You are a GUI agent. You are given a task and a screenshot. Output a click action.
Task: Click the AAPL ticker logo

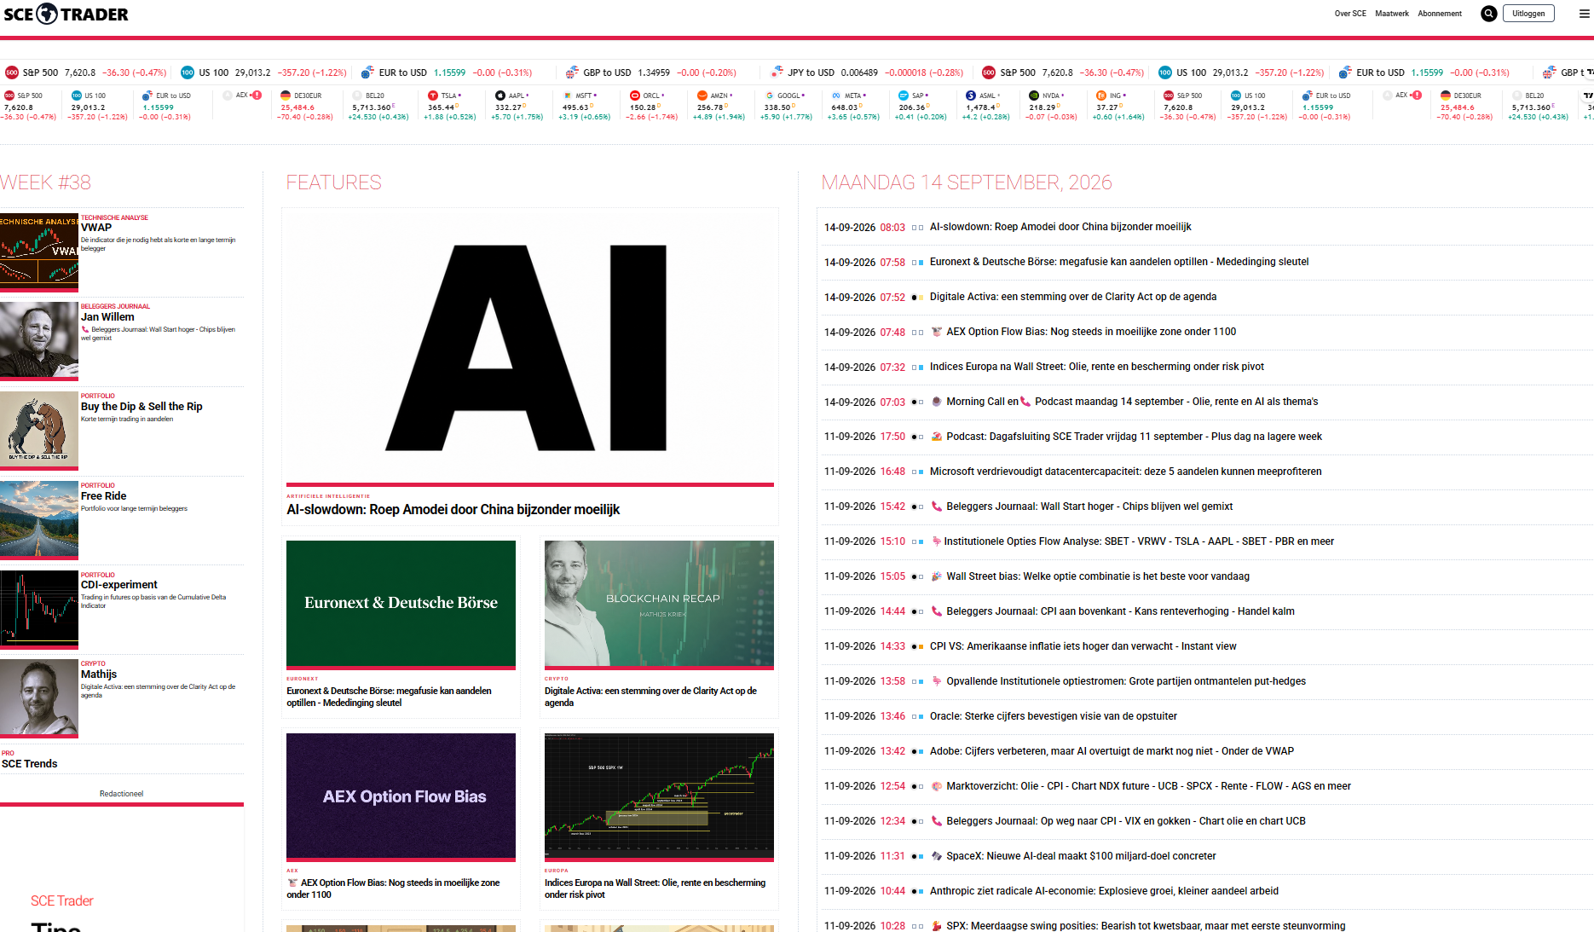pyautogui.click(x=500, y=96)
